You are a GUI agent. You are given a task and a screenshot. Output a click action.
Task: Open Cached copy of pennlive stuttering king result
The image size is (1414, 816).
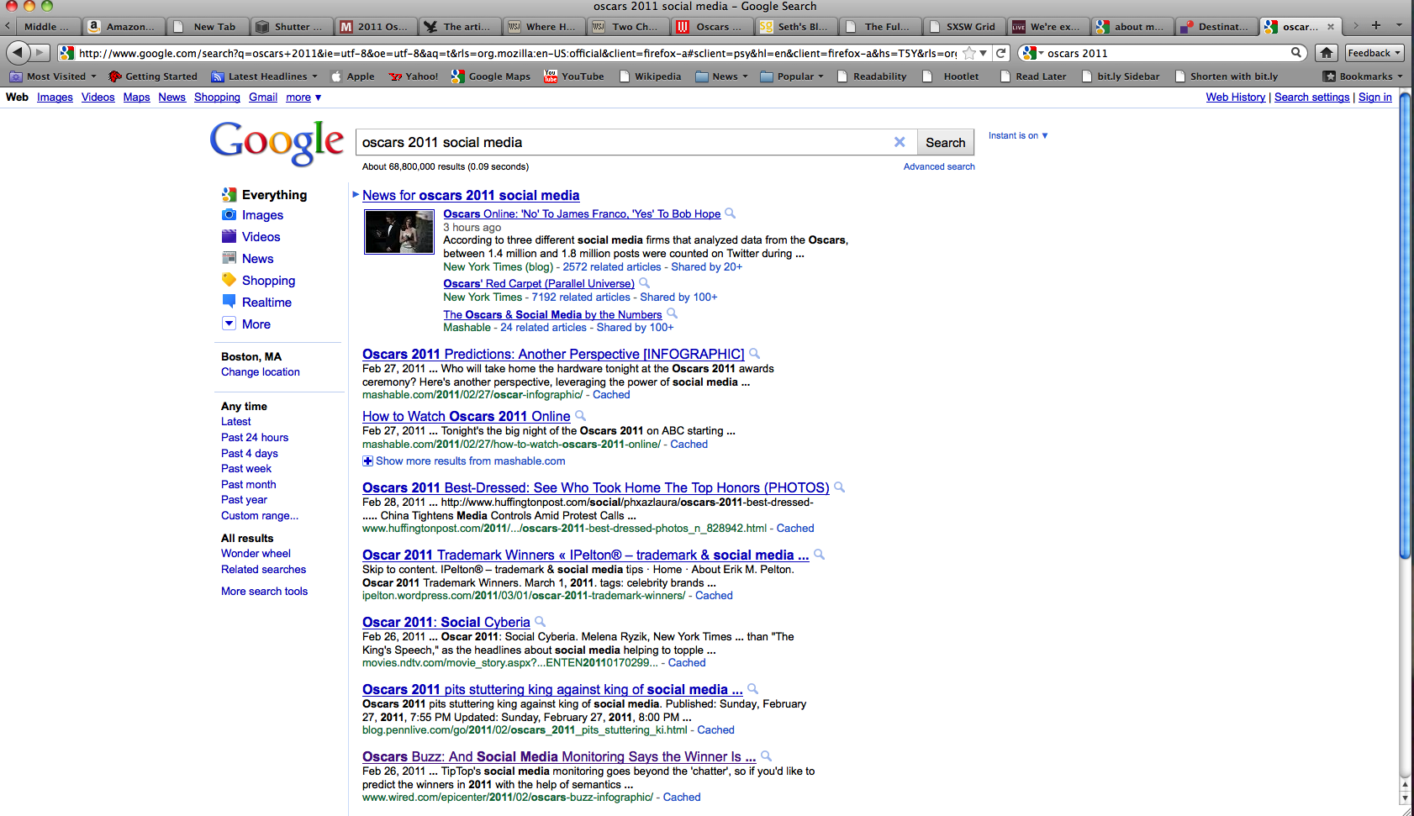[x=715, y=729]
